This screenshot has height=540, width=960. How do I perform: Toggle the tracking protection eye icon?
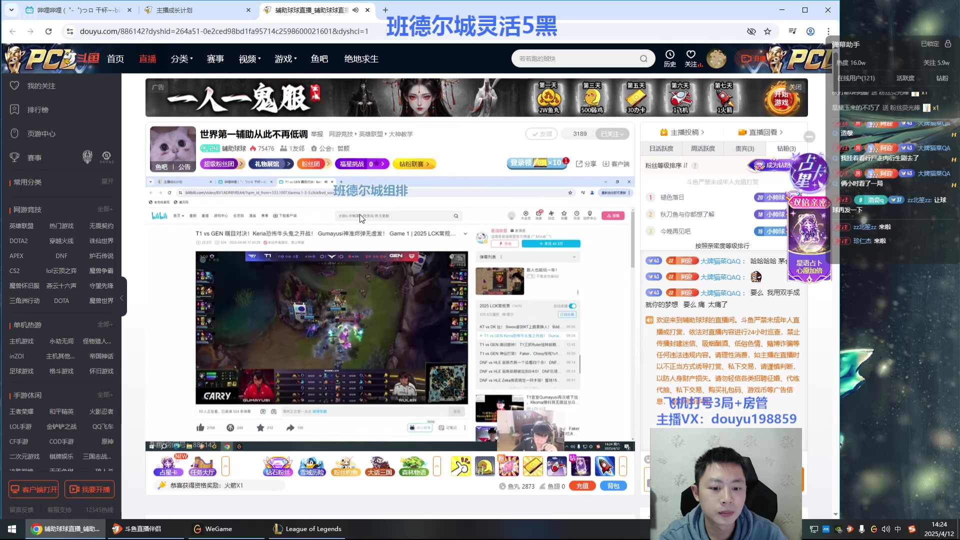click(751, 31)
